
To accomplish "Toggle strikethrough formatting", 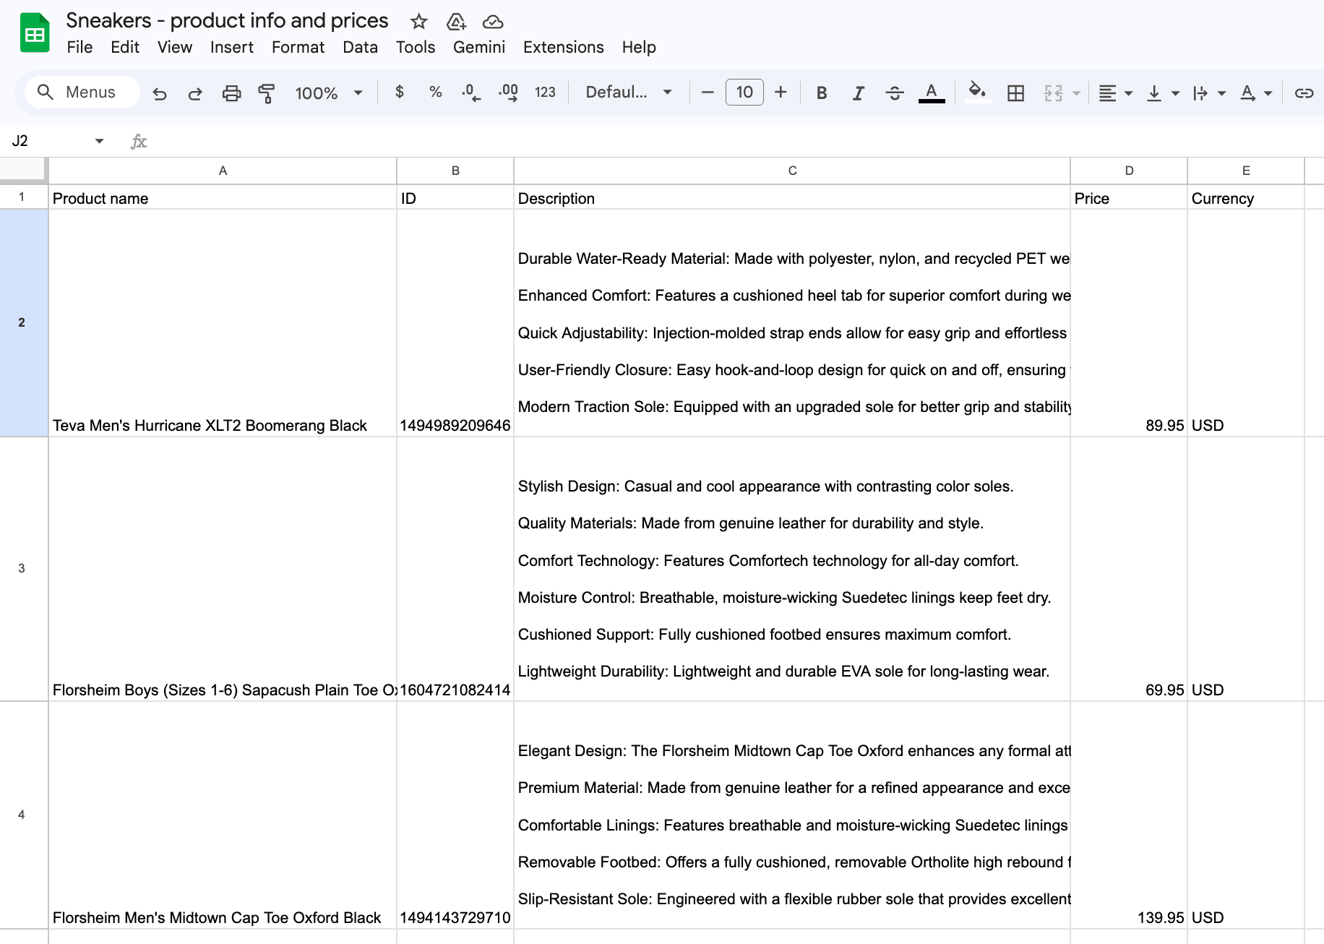I will 895,93.
